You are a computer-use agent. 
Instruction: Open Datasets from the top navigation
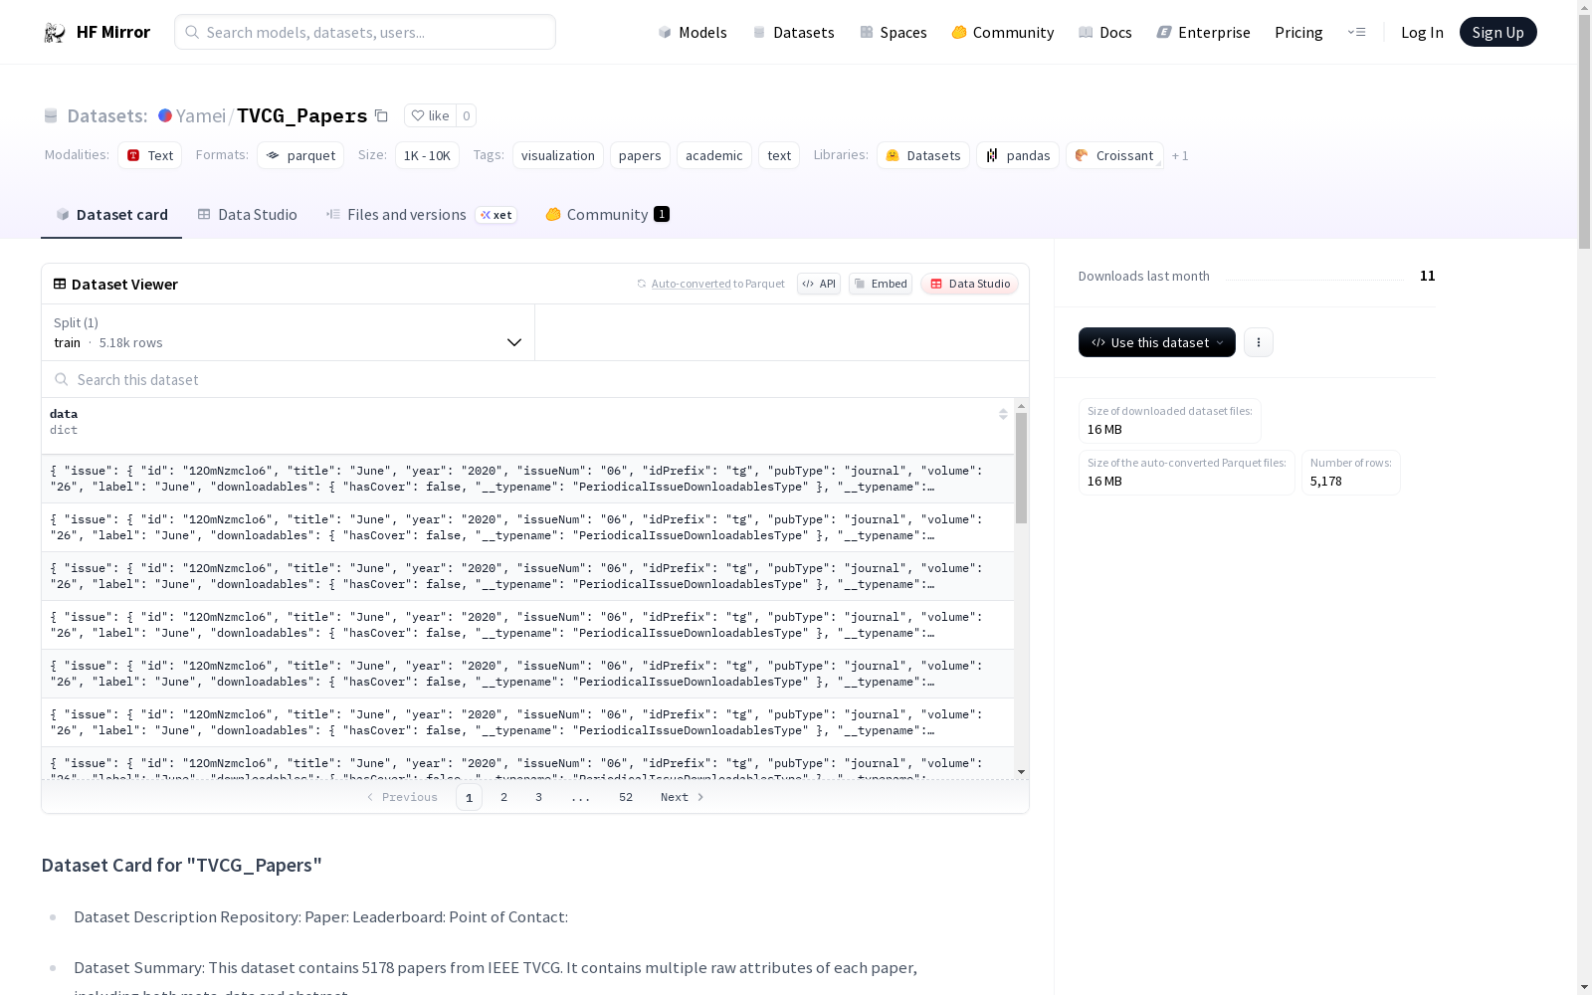[x=793, y=32]
